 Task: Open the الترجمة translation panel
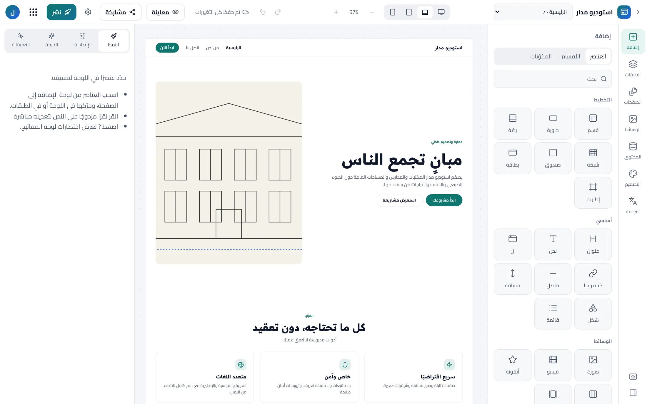click(x=633, y=206)
